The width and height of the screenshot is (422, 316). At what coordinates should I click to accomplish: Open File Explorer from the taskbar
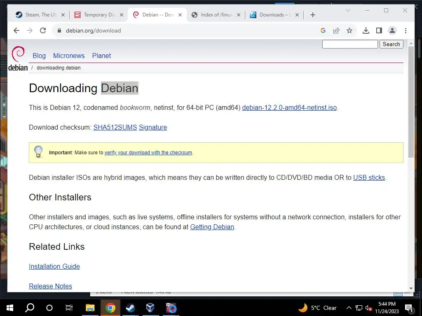[x=90, y=308]
